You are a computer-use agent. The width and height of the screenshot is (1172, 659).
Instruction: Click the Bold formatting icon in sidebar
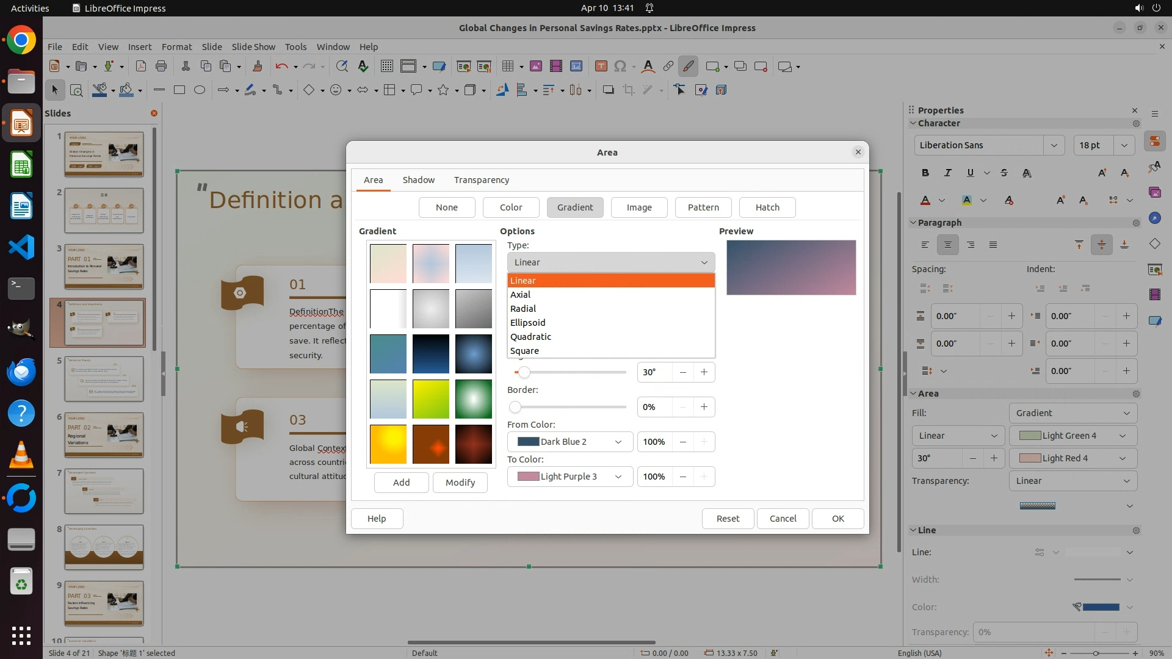tap(925, 173)
